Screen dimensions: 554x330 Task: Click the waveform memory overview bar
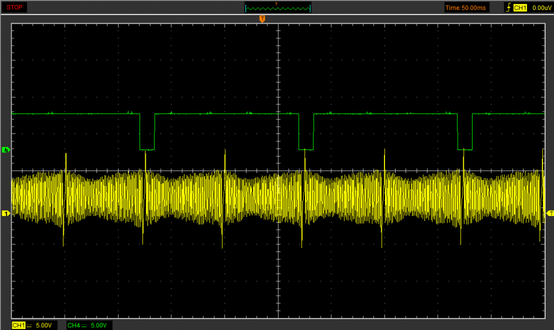[x=278, y=8]
